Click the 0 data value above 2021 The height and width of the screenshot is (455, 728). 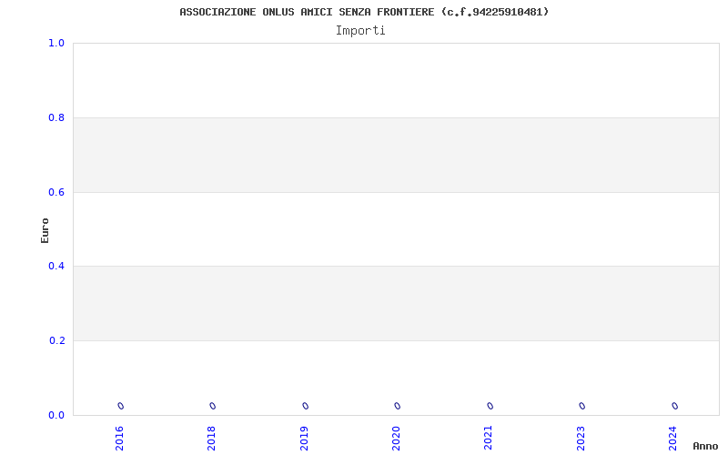coord(490,406)
